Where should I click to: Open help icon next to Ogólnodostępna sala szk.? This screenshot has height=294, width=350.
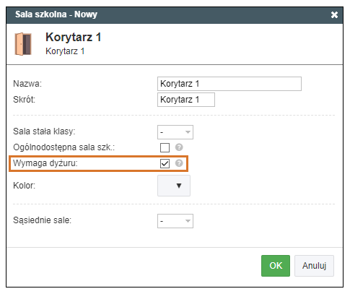tap(179, 147)
